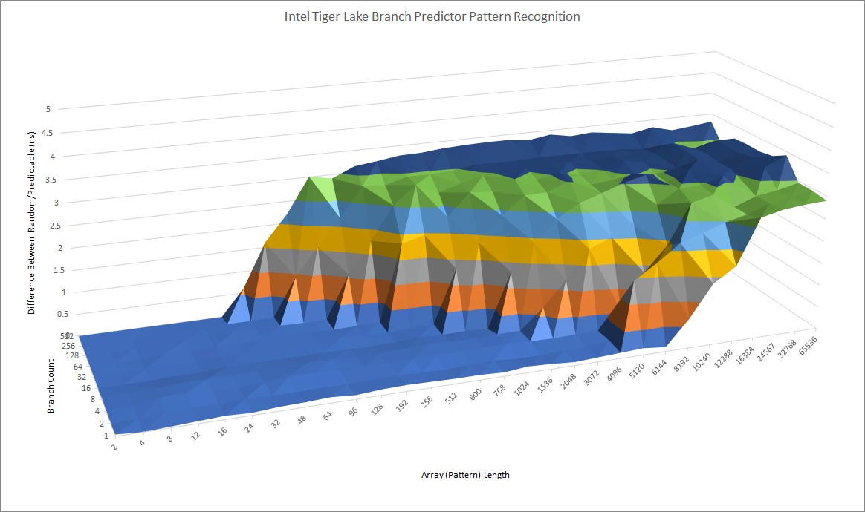Select the 96 pattern length label
This screenshot has width=865, height=512.
[x=353, y=411]
